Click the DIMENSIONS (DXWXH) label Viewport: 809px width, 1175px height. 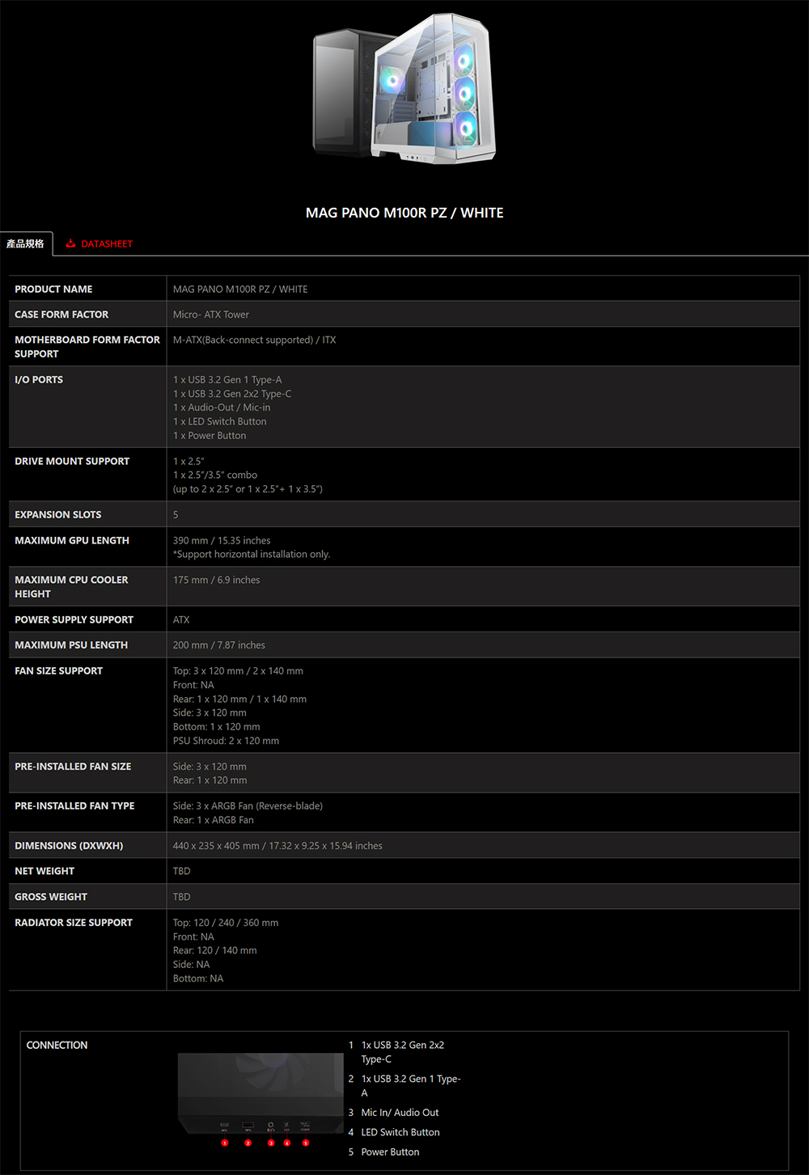click(x=69, y=846)
